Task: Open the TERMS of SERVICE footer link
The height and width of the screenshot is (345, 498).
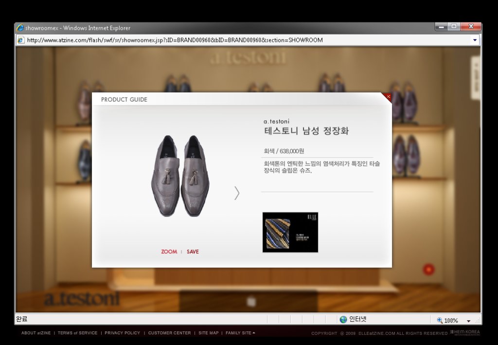Action: [77, 333]
